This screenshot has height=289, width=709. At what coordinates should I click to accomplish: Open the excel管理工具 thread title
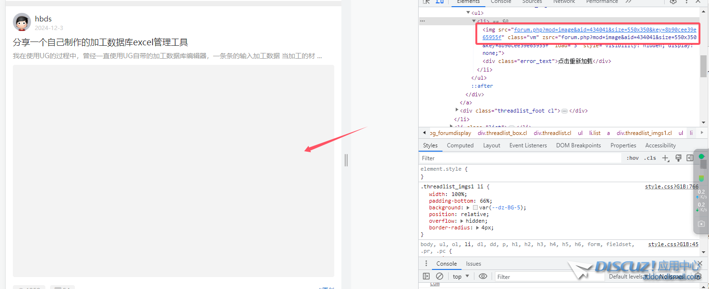(100, 42)
